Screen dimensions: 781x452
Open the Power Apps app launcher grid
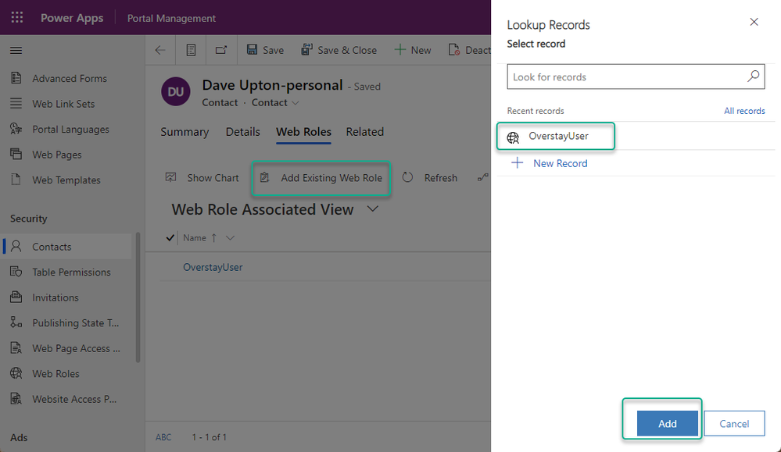pos(17,17)
